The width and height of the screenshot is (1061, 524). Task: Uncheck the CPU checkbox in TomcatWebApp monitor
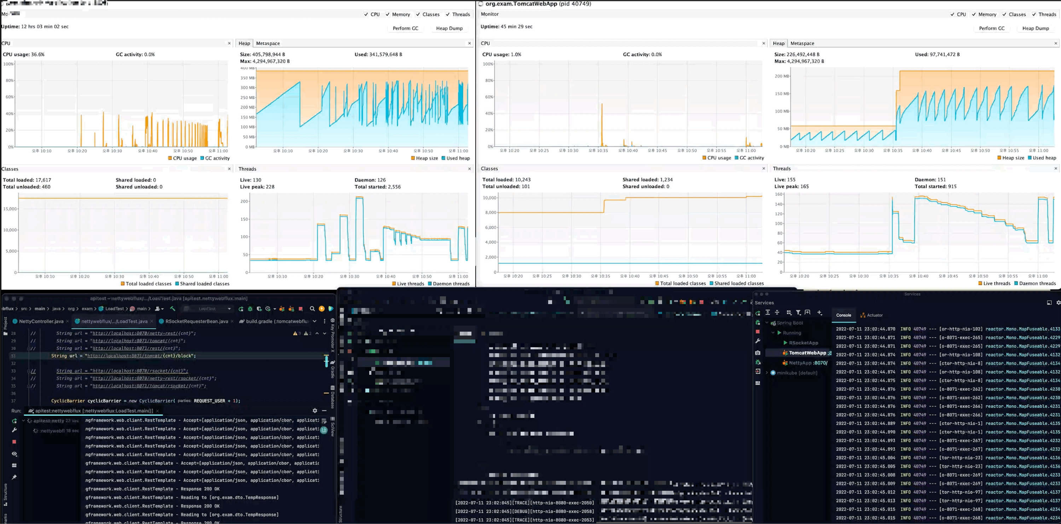(x=952, y=14)
